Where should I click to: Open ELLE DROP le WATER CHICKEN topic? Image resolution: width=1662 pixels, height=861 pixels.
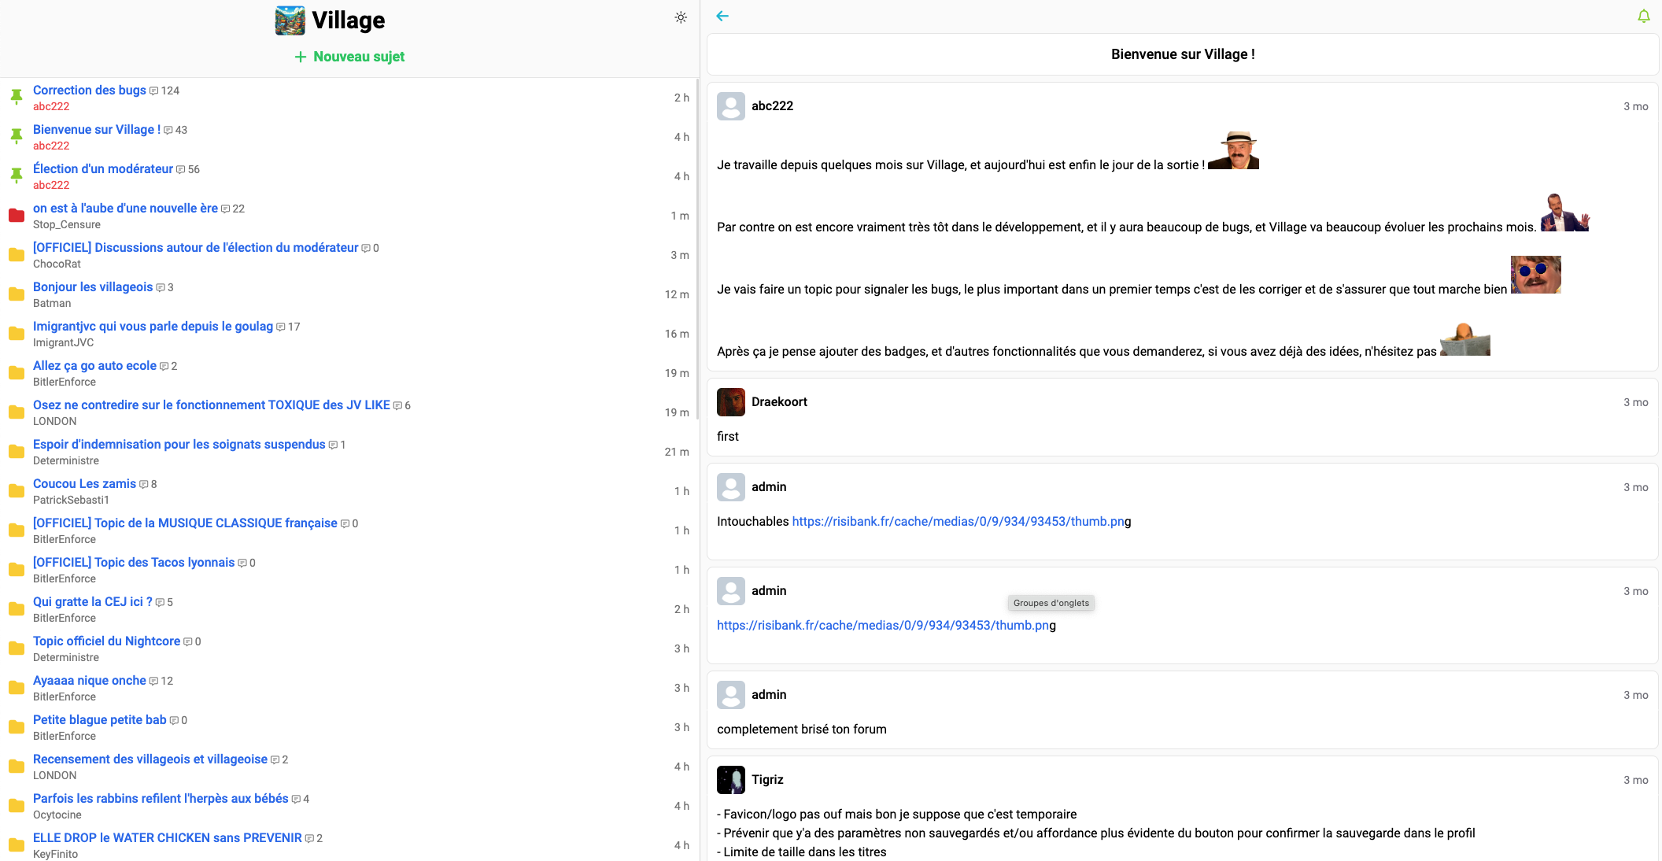pyautogui.click(x=167, y=838)
